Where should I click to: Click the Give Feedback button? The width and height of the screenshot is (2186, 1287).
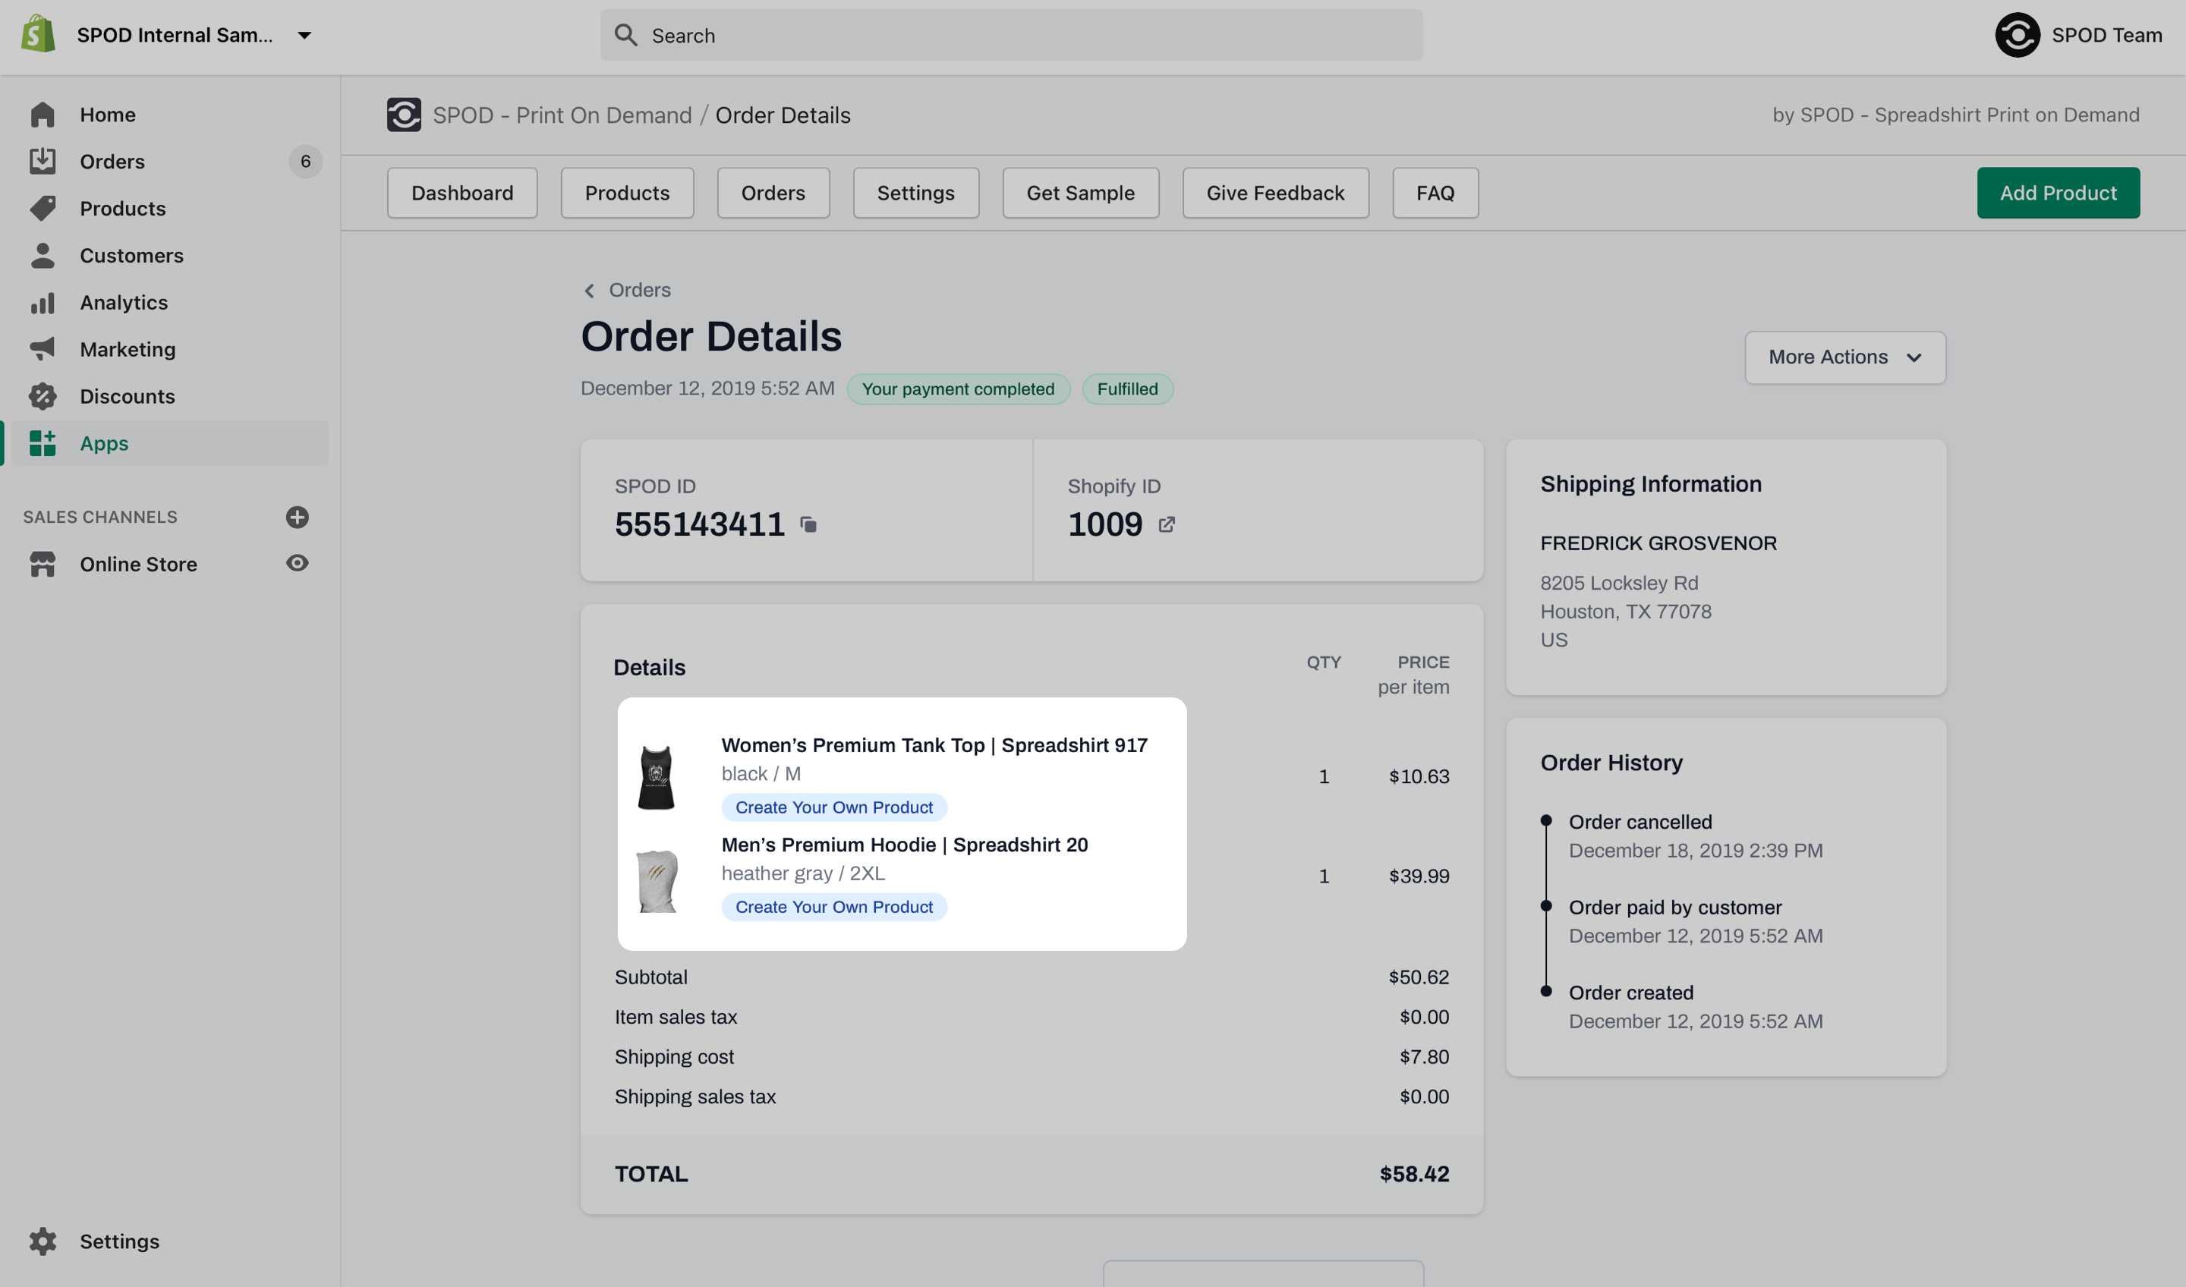click(1275, 193)
